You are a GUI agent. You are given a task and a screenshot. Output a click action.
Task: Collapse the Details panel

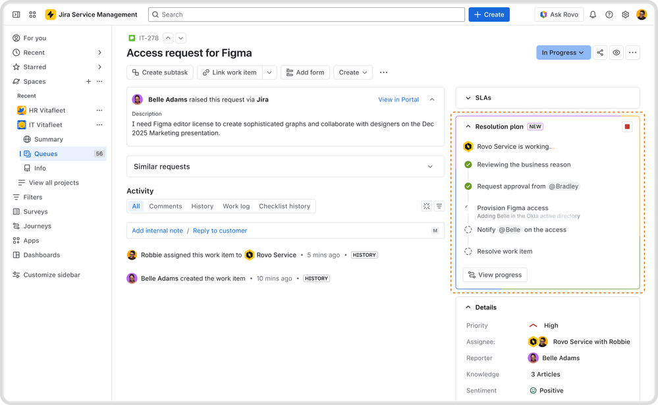(x=468, y=308)
